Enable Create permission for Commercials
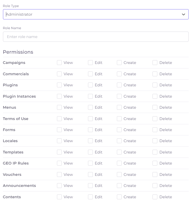Image resolution: width=190 pixels, height=202 pixels. pos(119,74)
